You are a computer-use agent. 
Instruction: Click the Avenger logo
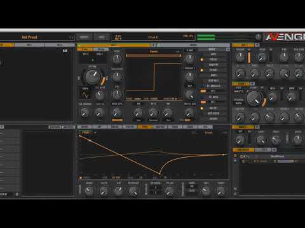pos(284,37)
